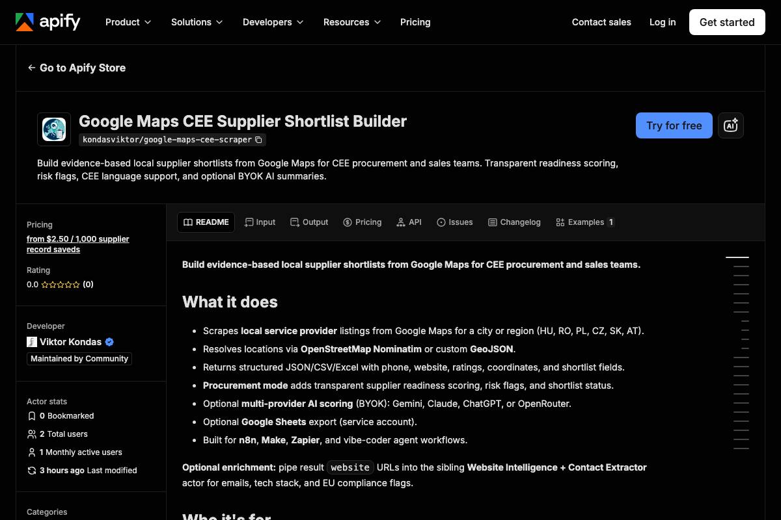Click the Total users icon
The width and height of the screenshot is (781, 520).
[32, 434]
